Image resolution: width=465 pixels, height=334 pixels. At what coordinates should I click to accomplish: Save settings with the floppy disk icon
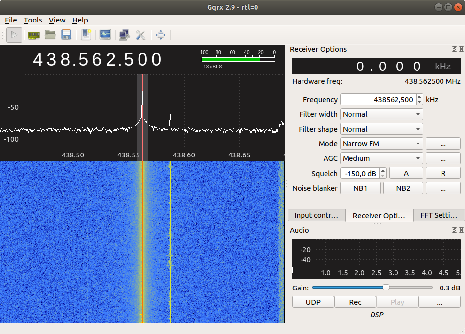pos(66,35)
